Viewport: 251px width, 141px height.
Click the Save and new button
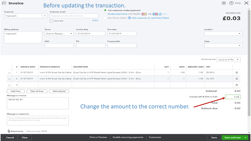pyautogui.click(x=232, y=137)
